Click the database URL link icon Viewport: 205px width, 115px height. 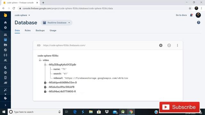pyautogui.click(x=39, y=45)
